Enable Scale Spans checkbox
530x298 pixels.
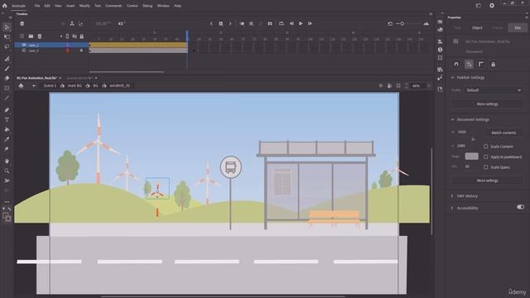pos(486,167)
